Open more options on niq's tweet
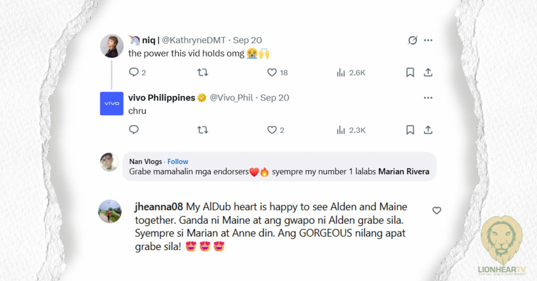 (x=428, y=40)
